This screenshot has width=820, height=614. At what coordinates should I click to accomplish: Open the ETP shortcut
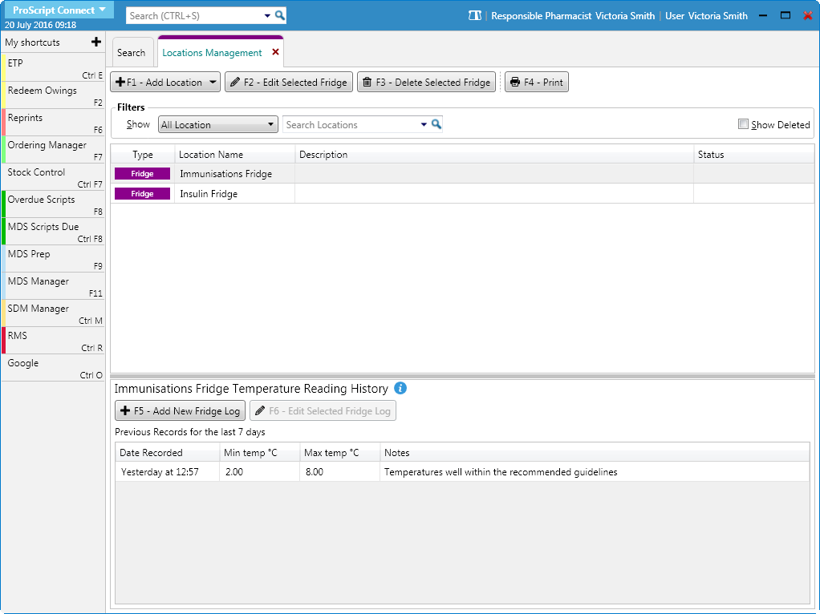pyautogui.click(x=53, y=68)
